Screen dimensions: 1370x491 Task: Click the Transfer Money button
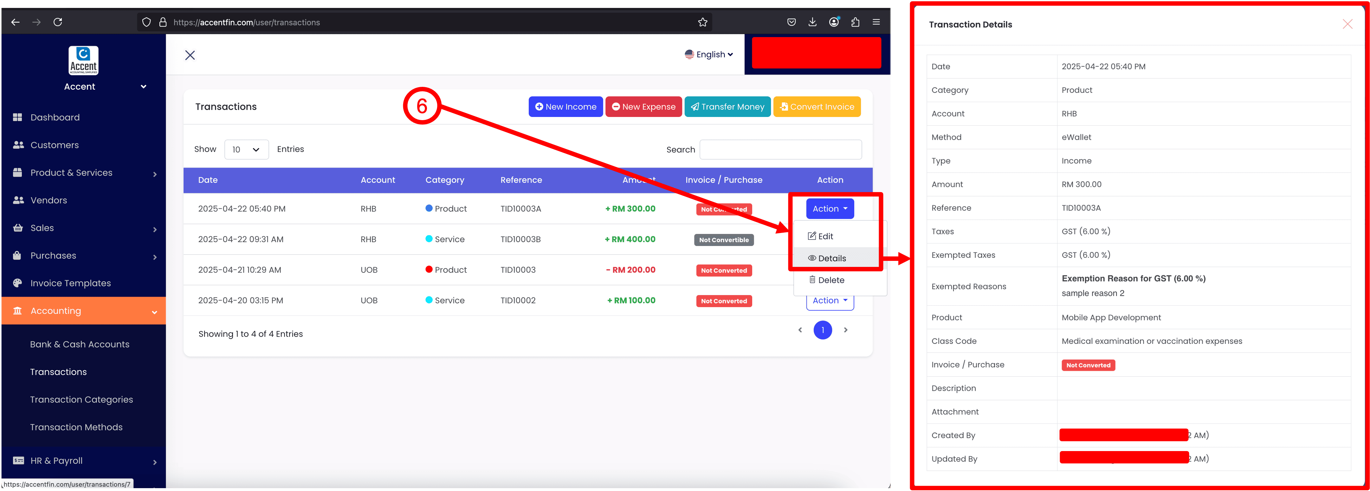point(727,107)
